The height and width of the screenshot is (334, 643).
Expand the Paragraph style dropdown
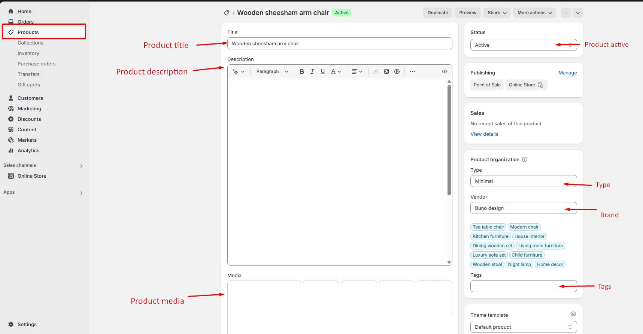272,71
